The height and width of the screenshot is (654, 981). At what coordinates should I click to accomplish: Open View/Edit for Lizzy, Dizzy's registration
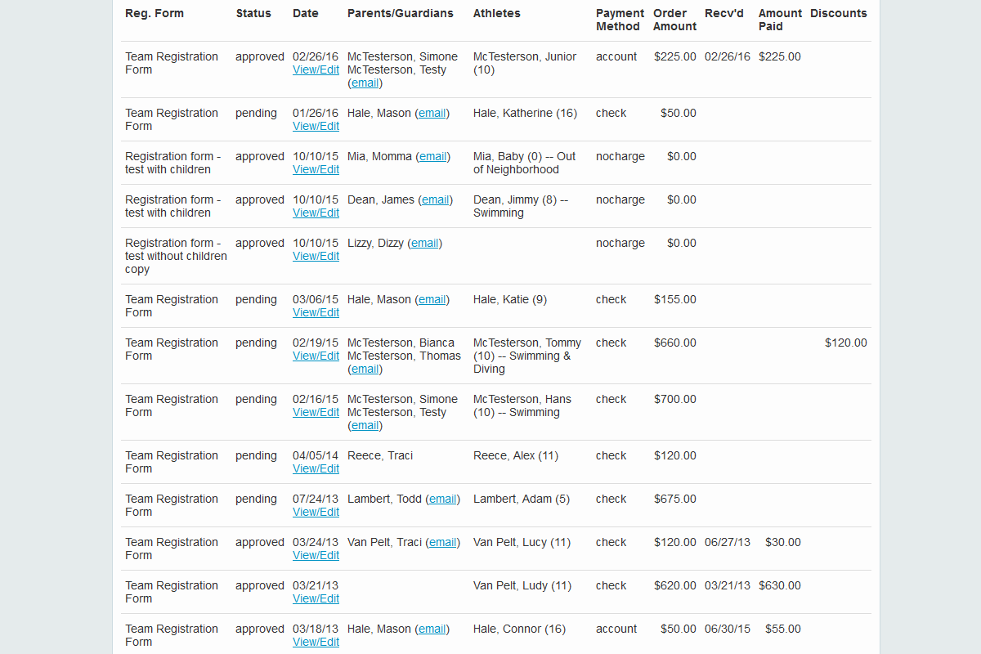(316, 257)
